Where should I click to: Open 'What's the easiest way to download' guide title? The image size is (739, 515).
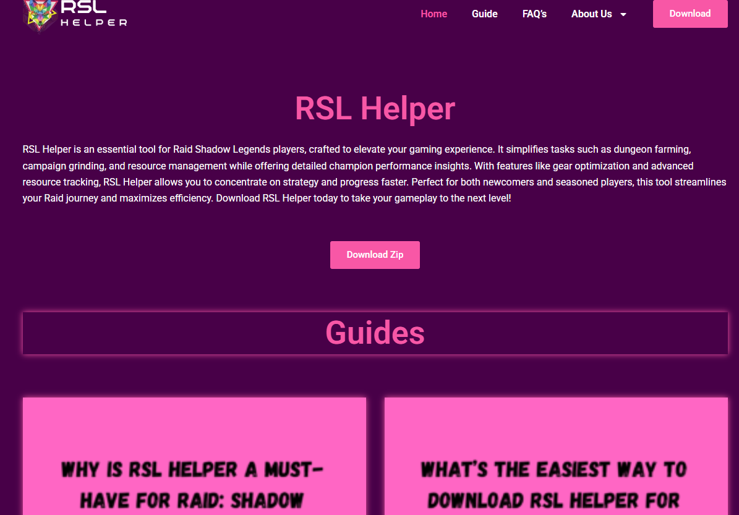[x=555, y=485]
